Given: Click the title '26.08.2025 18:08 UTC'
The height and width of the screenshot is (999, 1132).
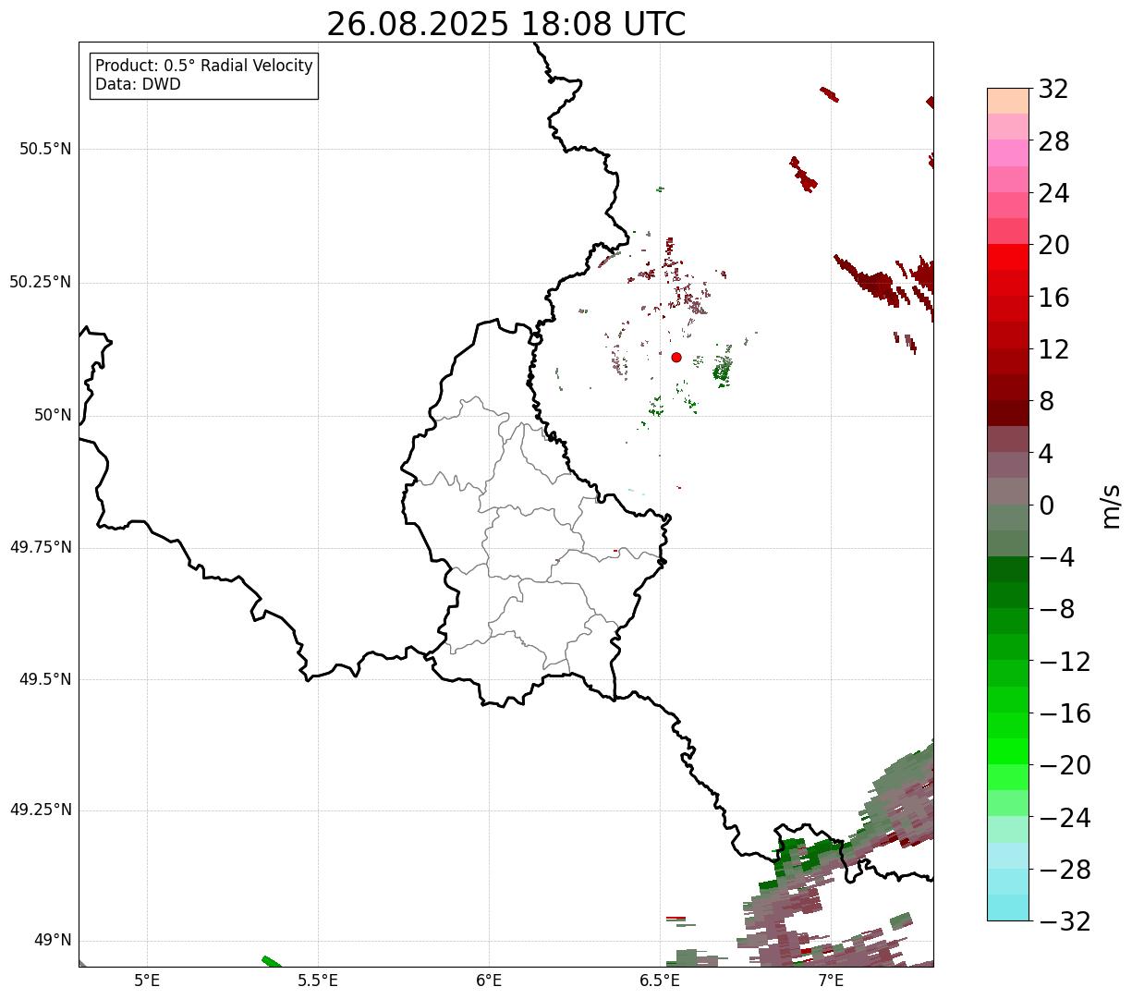Looking at the screenshot, I should tap(506, 24).
